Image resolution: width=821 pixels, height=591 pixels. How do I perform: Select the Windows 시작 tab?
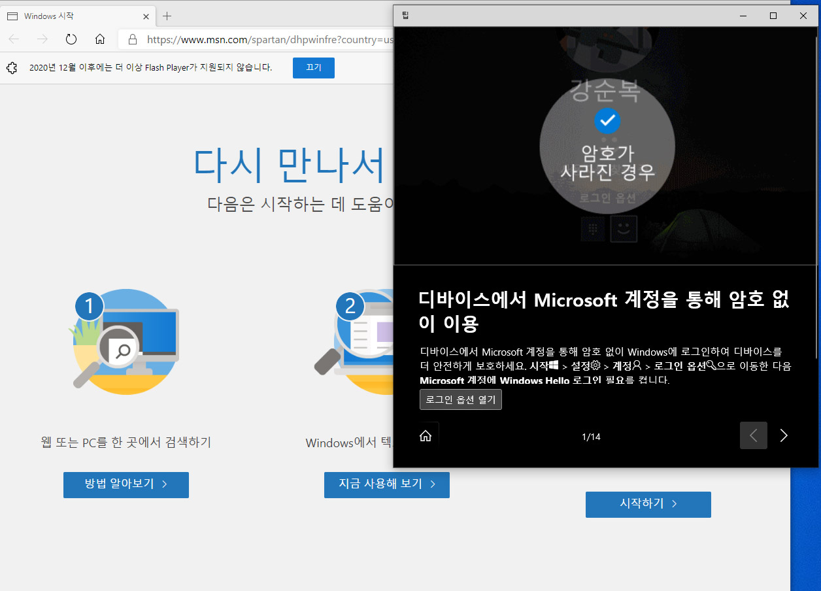click(78, 16)
